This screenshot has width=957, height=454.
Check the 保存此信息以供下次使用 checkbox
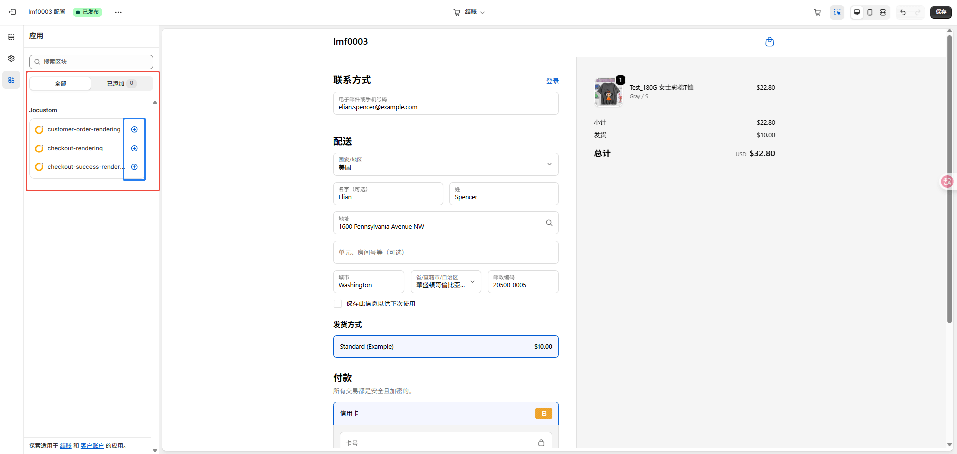pyautogui.click(x=338, y=303)
